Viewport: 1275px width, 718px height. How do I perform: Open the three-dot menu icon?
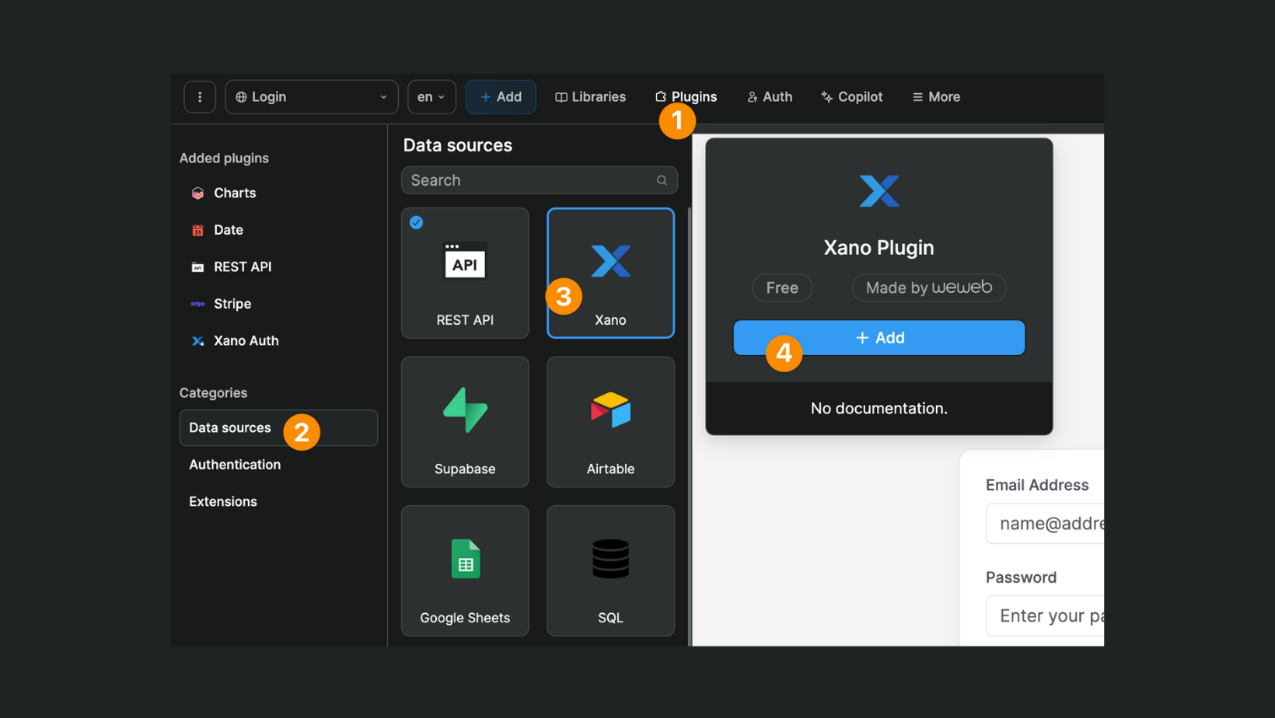200,96
